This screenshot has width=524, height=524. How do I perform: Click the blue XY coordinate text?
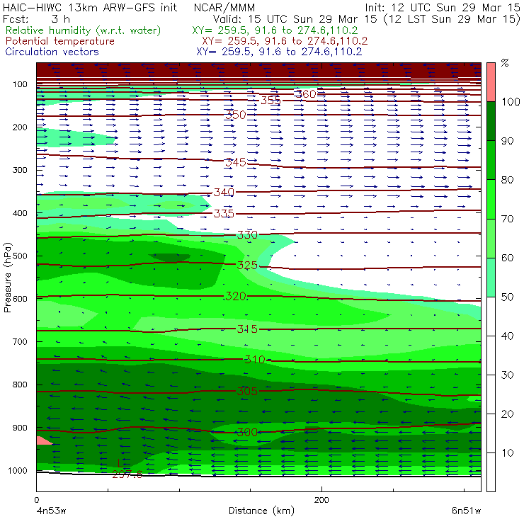279,52
